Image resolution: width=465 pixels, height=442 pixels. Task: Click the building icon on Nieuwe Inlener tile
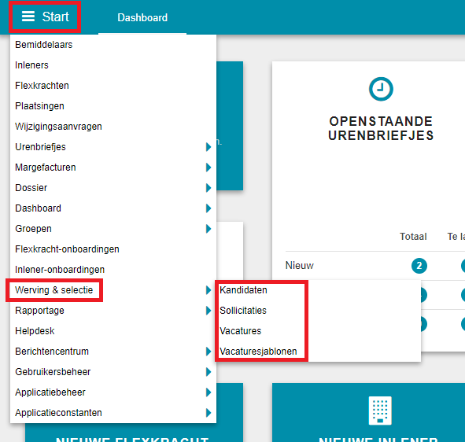coord(380,411)
